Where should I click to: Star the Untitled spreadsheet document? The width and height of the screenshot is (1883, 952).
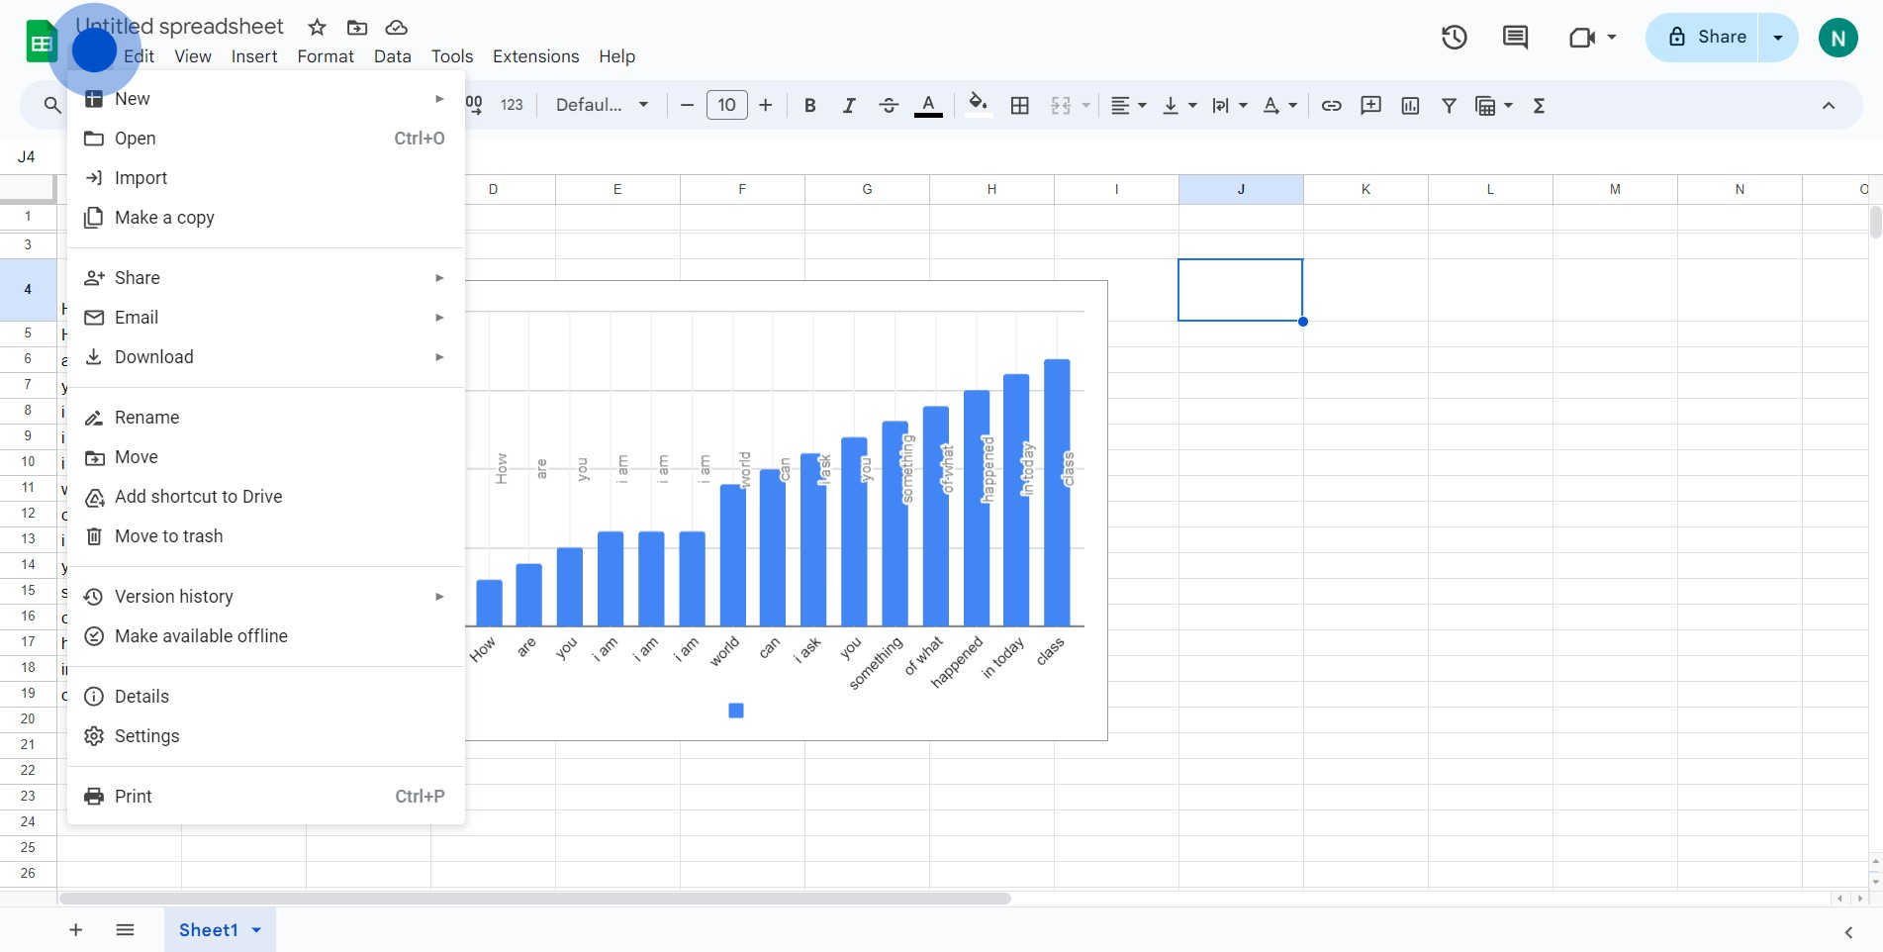click(x=317, y=27)
